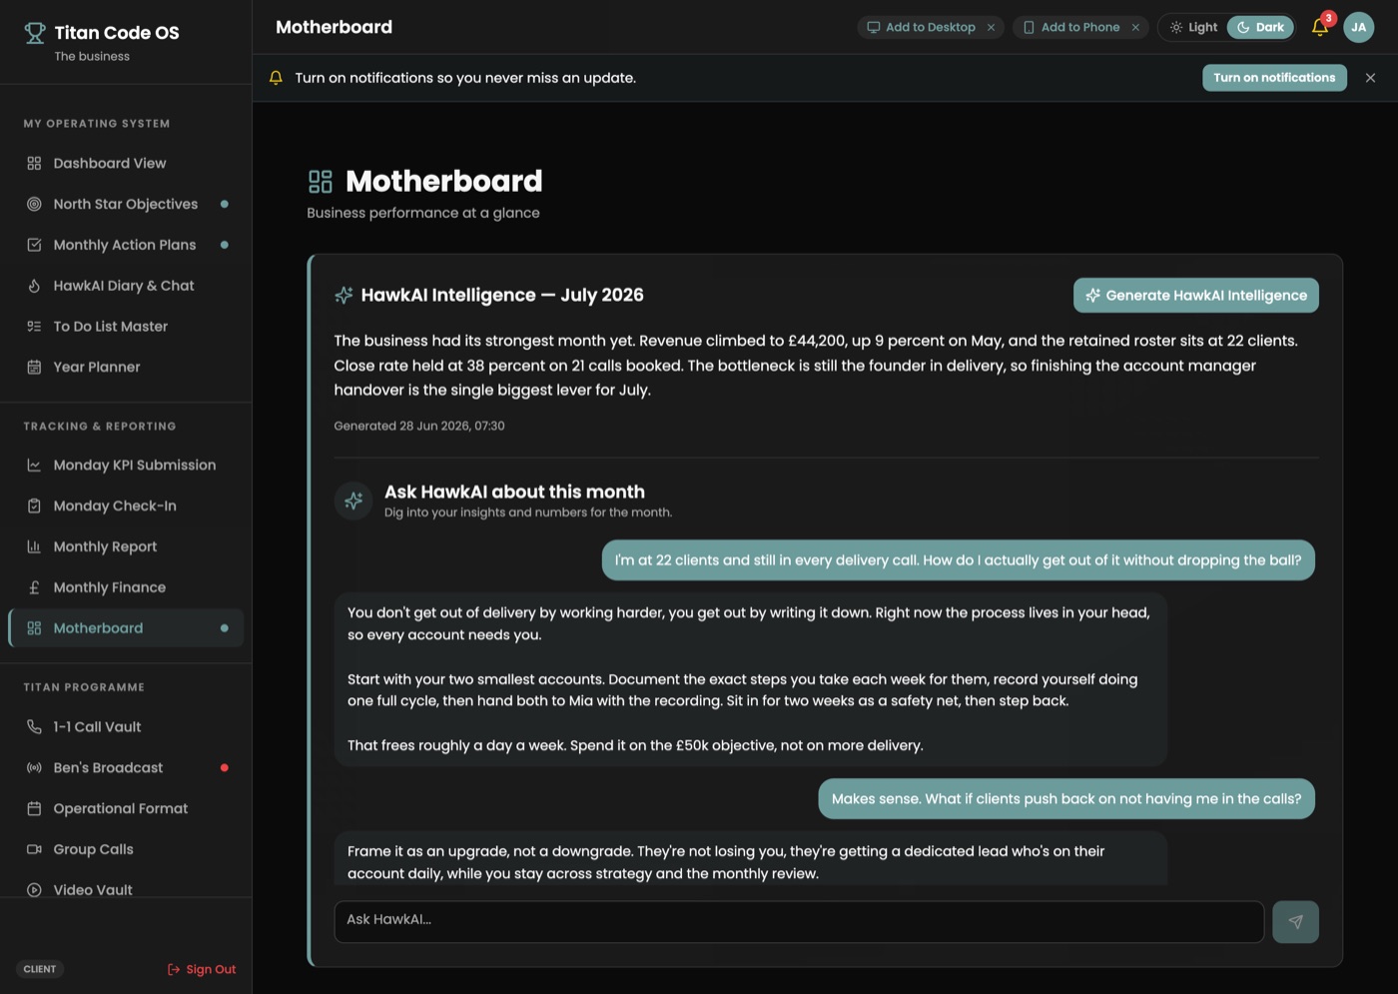This screenshot has height=994, width=1398.
Task: Click the 'HawkAI Intelligence — July 2026' heading
Action: pyautogui.click(x=502, y=295)
